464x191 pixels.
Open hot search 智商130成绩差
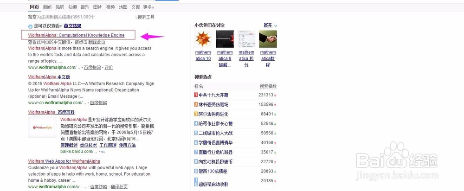213,171
